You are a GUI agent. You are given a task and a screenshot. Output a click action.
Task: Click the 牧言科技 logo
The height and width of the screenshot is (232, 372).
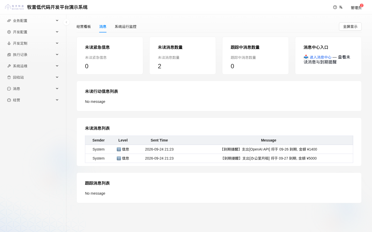click(14, 7)
